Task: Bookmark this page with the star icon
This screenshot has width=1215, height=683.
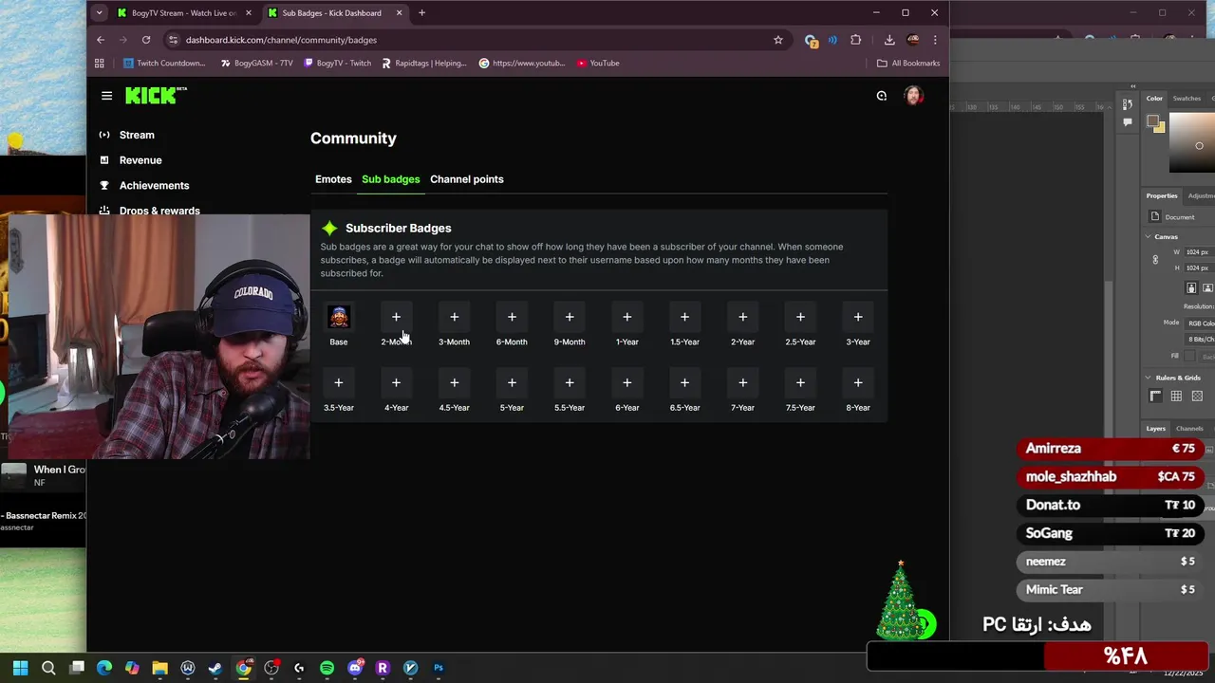Action: coord(778,40)
